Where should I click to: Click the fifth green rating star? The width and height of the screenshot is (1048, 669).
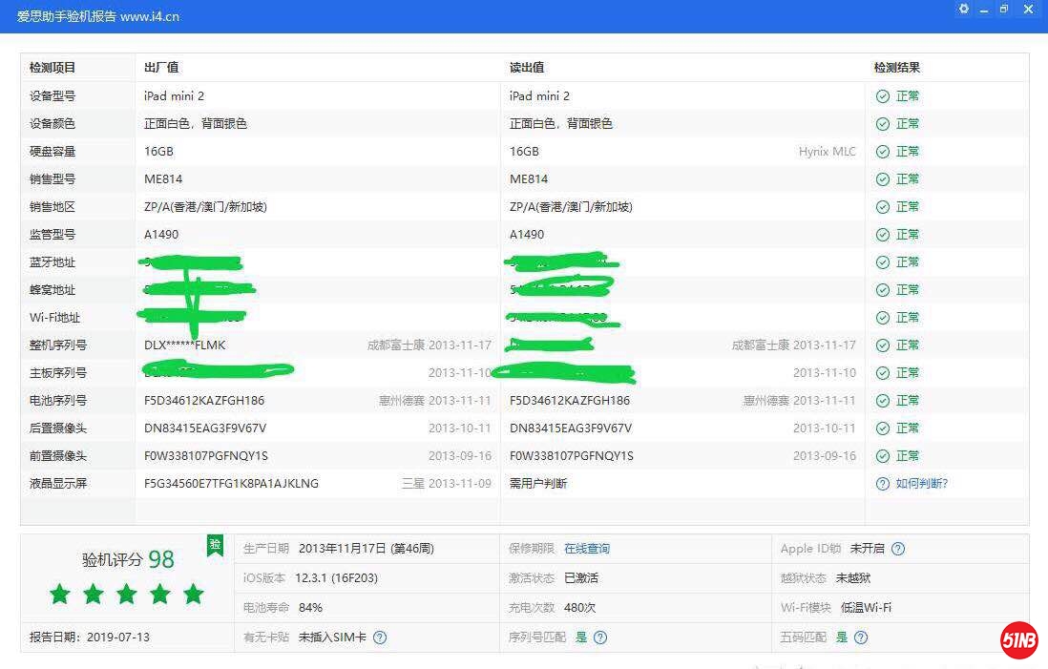click(194, 595)
